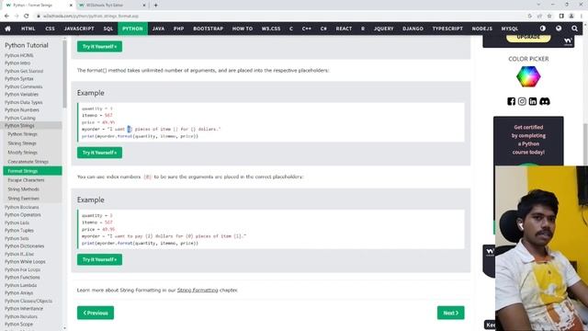Open Python Syntax in sidebar
Screen dimensions: 588x331
pyautogui.click(x=19, y=78)
